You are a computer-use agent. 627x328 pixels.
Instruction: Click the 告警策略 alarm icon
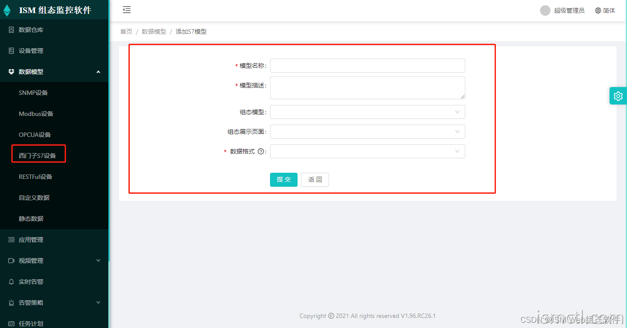(x=11, y=303)
